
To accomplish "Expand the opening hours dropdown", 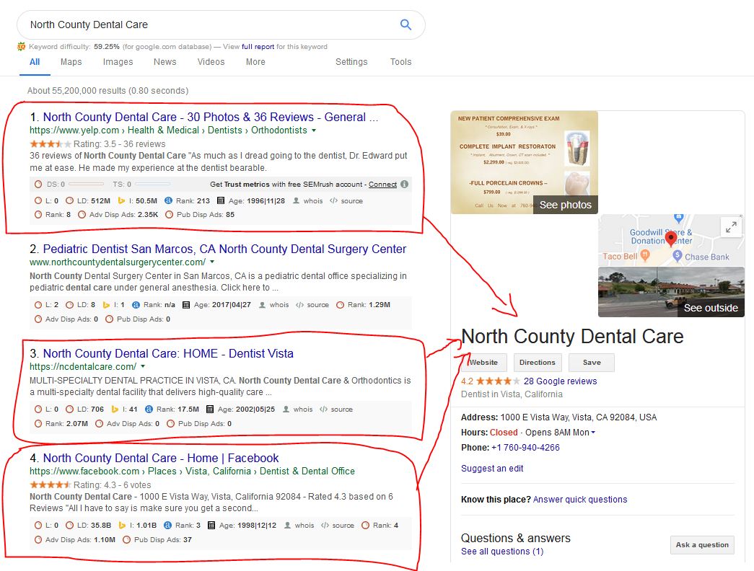I will pos(593,433).
